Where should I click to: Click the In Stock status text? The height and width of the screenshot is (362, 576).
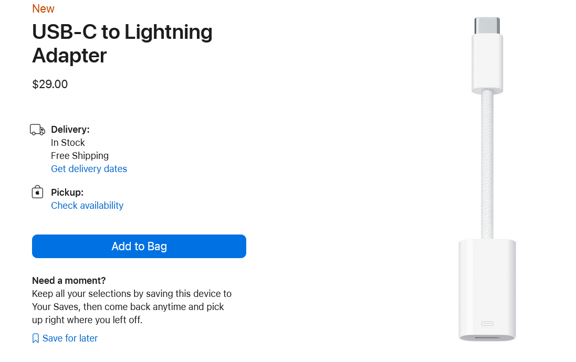click(x=68, y=142)
